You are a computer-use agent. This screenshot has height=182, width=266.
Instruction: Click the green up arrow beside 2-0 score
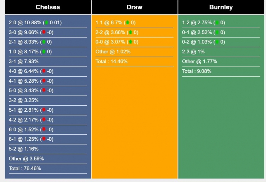coord(46,23)
